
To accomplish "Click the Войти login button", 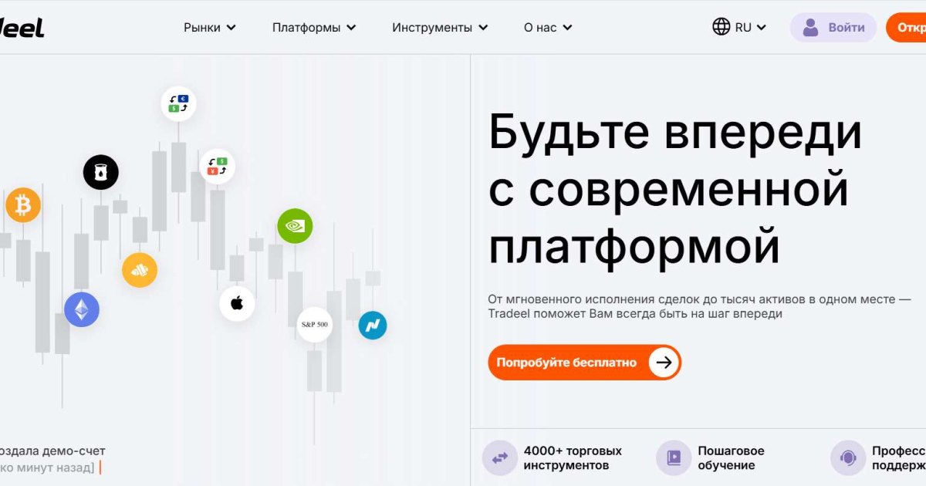I will (x=833, y=27).
